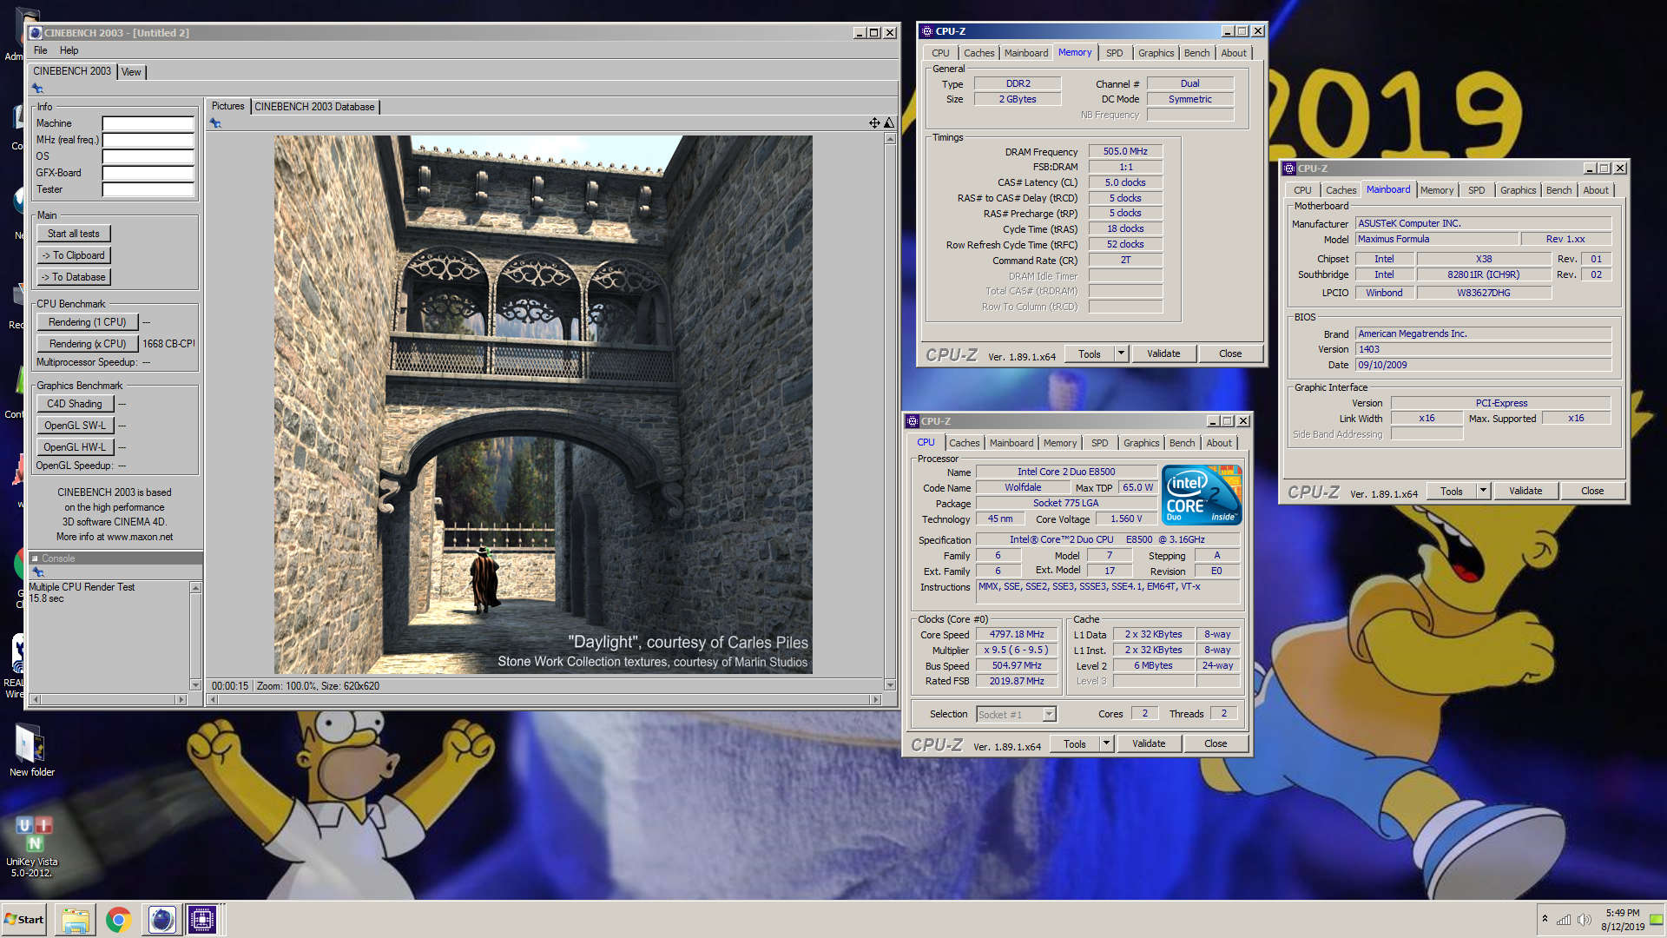Image resolution: width=1667 pixels, height=938 pixels.
Task: Switch to CINEBENCH 2003 Database tab
Action: click(314, 107)
